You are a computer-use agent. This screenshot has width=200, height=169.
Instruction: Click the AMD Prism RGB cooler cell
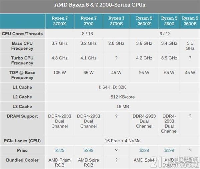tap(60, 162)
